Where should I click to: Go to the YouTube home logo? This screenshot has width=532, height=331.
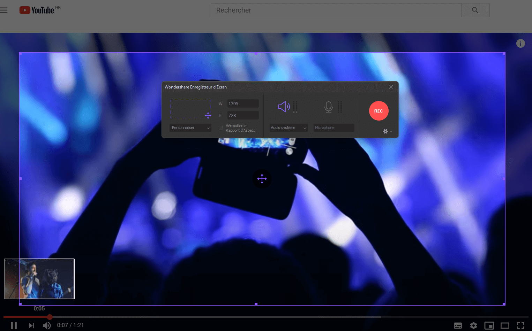coord(37,10)
